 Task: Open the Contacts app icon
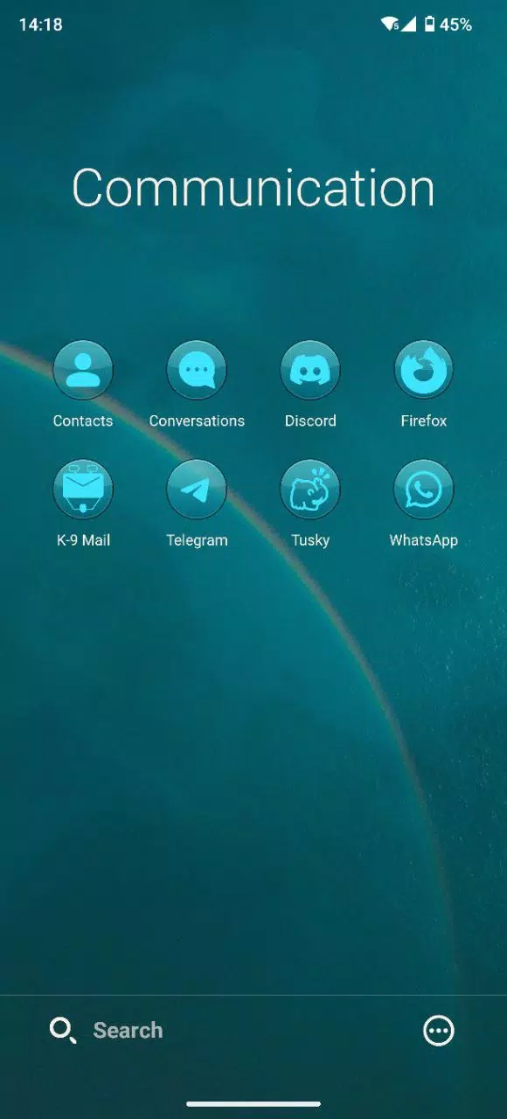click(83, 371)
